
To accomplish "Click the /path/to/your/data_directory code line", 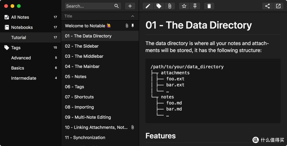I will coord(187,67).
